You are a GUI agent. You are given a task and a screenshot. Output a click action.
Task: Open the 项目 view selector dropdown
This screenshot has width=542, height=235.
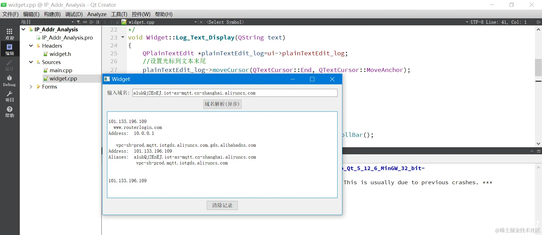pos(73,22)
